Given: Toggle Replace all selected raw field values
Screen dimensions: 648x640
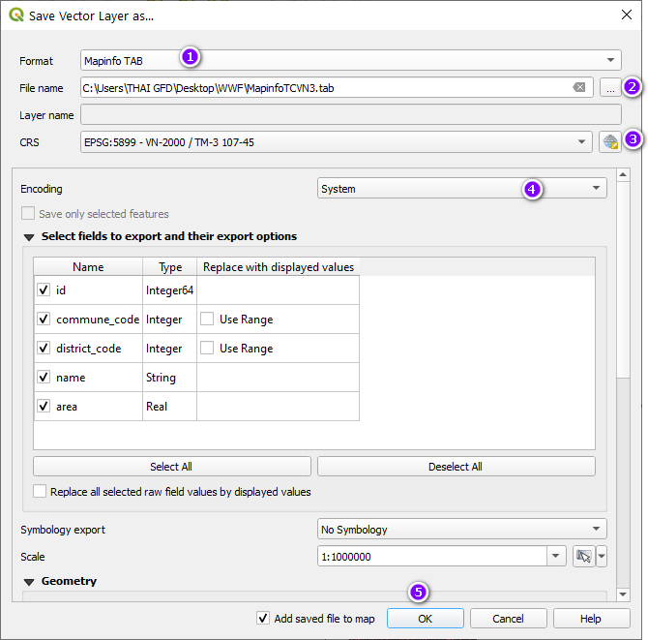Looking at the screenshot, I should click(40, 491).
